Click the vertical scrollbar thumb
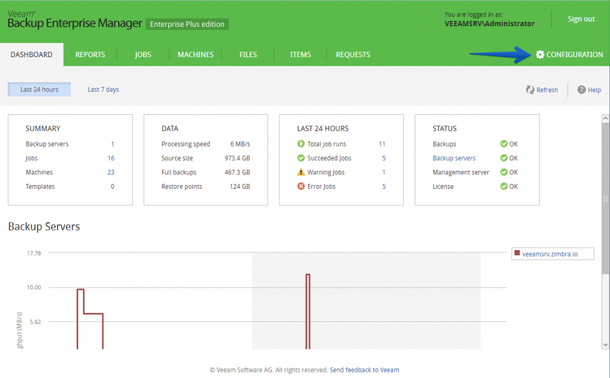The image size is (610, 378). point(605,198)
